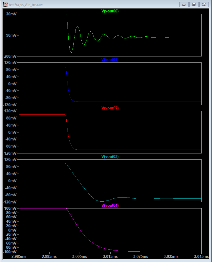Viewport: 212px width, 262px height.
Task: Click the -20mV axis label of vout04
Action: (x=11, y=234)
